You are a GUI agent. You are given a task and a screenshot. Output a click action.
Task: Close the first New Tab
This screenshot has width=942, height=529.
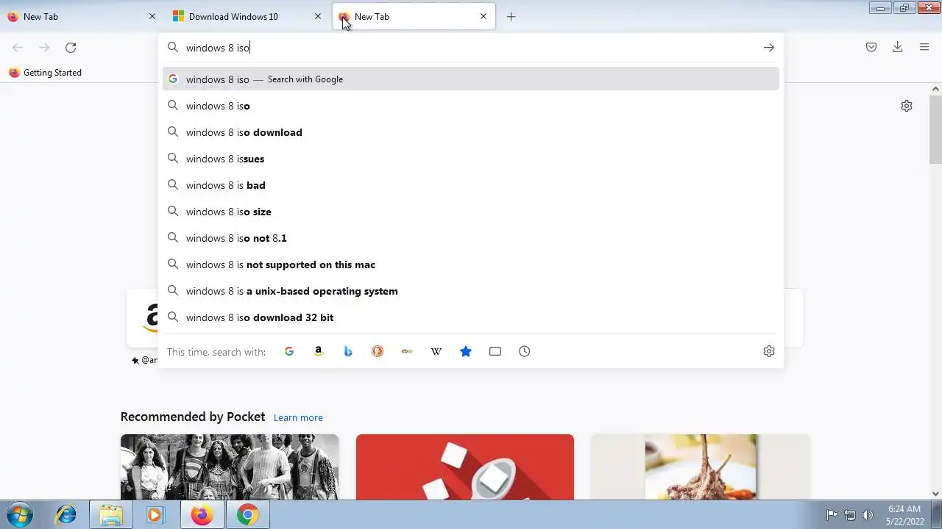152,16
